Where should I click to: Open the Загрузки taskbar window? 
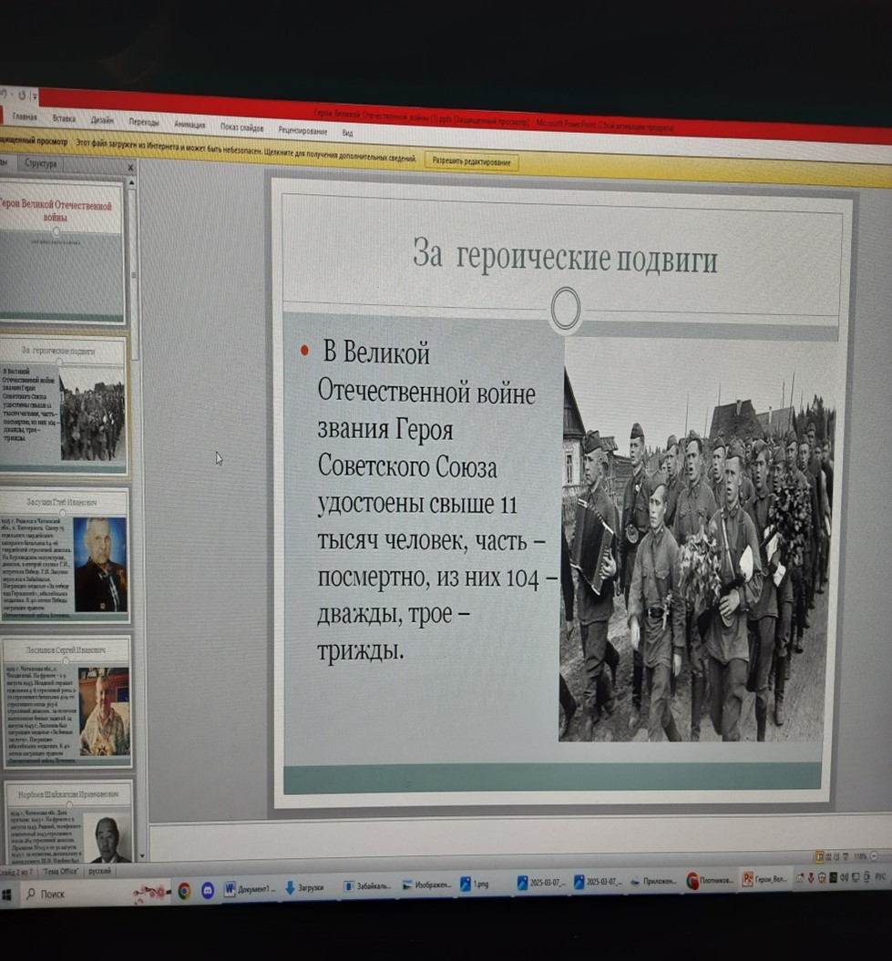pos(304,887)
